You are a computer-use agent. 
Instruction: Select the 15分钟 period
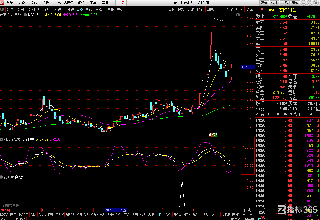43,9
